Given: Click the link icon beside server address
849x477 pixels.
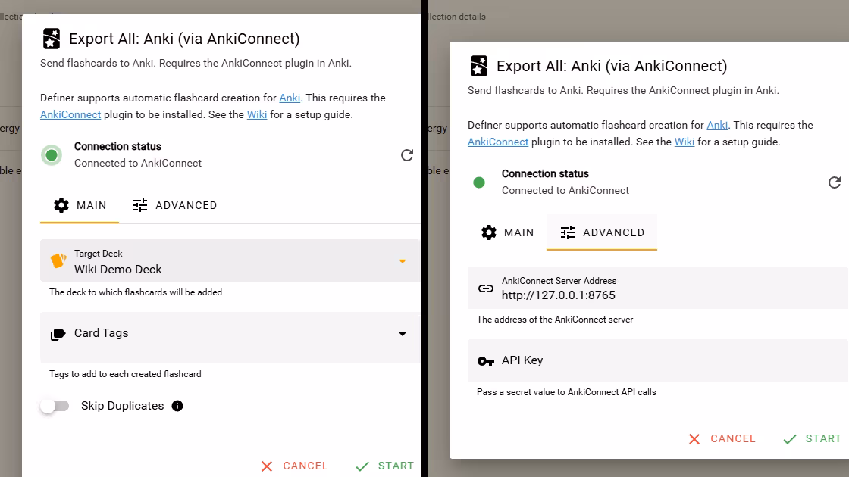Looking at the screenshot, I should click(486, 288).
